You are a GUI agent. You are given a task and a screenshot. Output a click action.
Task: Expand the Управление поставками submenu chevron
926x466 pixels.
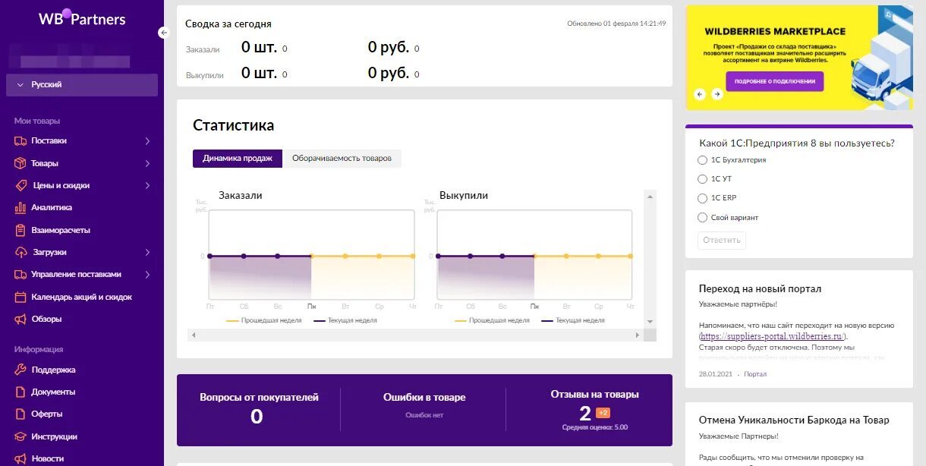coord(147,275)
